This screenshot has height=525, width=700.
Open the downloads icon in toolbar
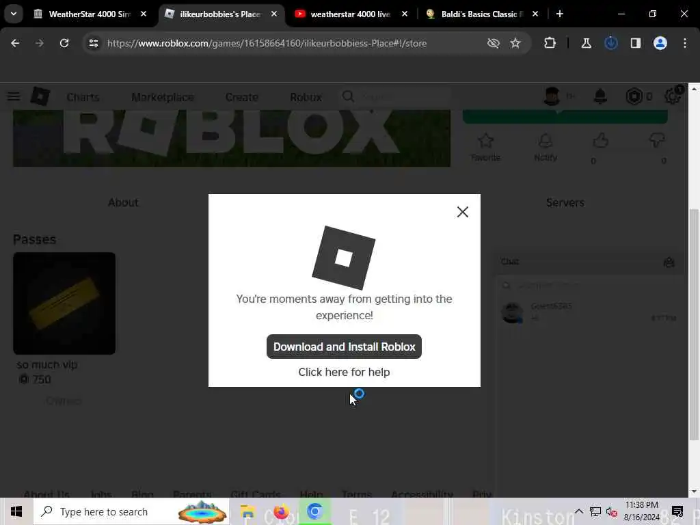tap(610, 43)
